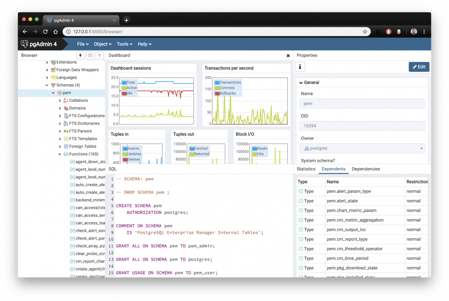Toggle the Fetched legend in Tuples out
The image size is (449, 301).
199,148
